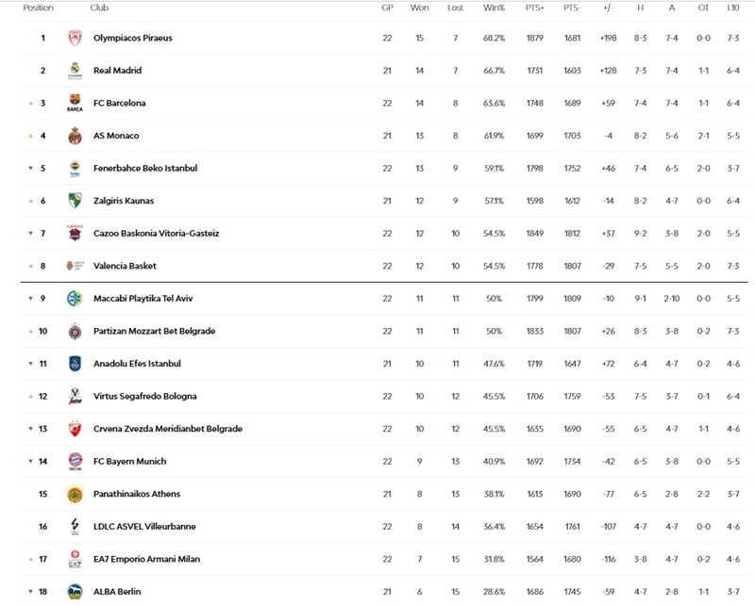Click the FC Bayern Munich logo
The height and width of the screenshot is (606, 755).
[x=75, y=462]
